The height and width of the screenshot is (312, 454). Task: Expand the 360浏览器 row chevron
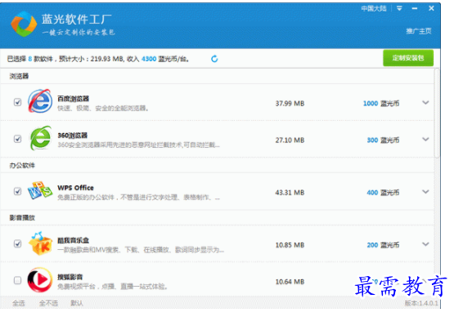[x=425, y=139]
